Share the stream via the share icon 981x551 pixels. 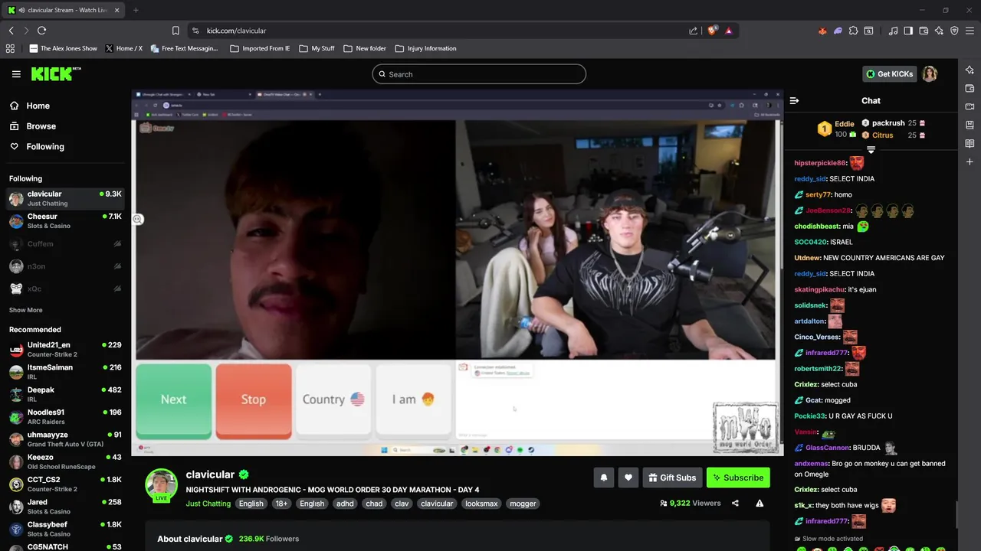(735, 504)
